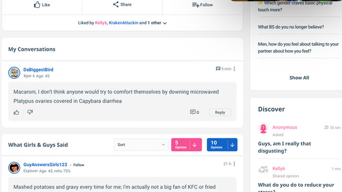Viewport: 342px width, 192px height.
Task: Open more options on DaBiggestBird's opinion
Action: pyautogui.click(x=234, y=69)
